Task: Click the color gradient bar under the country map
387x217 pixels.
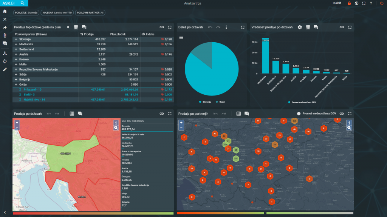Action: (x=93, y=213)
